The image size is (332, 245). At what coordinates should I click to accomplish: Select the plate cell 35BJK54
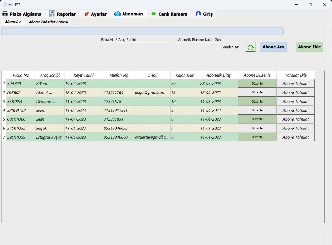coord(21,101)
